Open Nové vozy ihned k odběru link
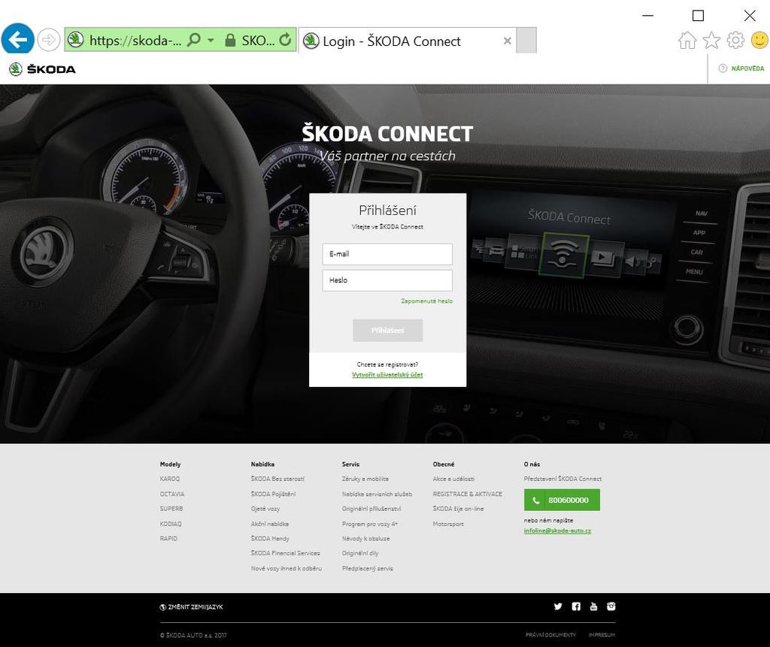 tap(286, 568)
